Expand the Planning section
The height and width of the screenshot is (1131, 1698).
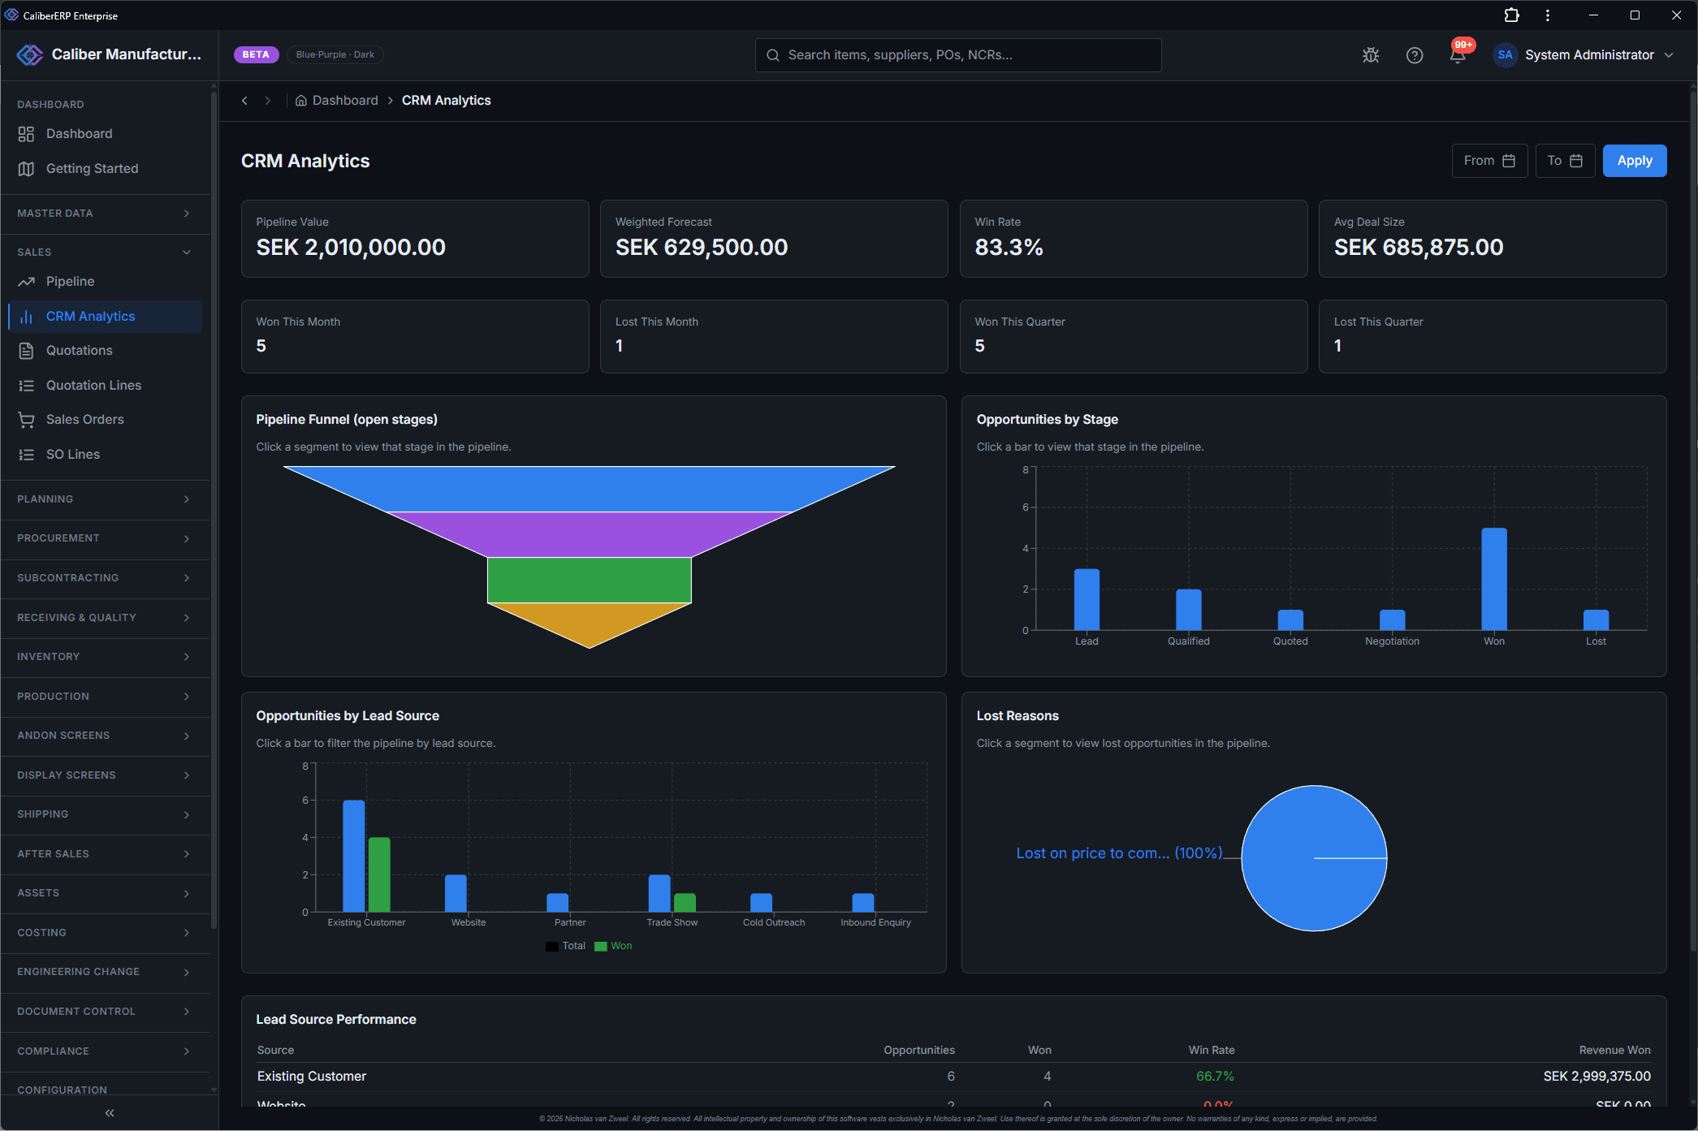tap(105, 499)
